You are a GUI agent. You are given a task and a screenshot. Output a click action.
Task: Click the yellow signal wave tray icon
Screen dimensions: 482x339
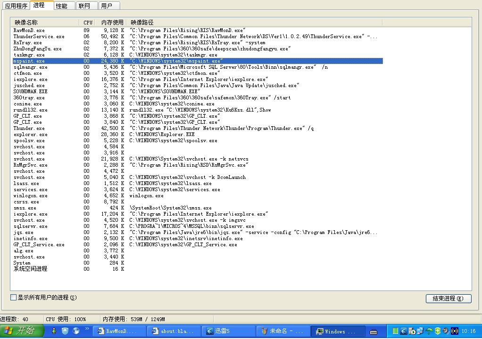point(455,331)
